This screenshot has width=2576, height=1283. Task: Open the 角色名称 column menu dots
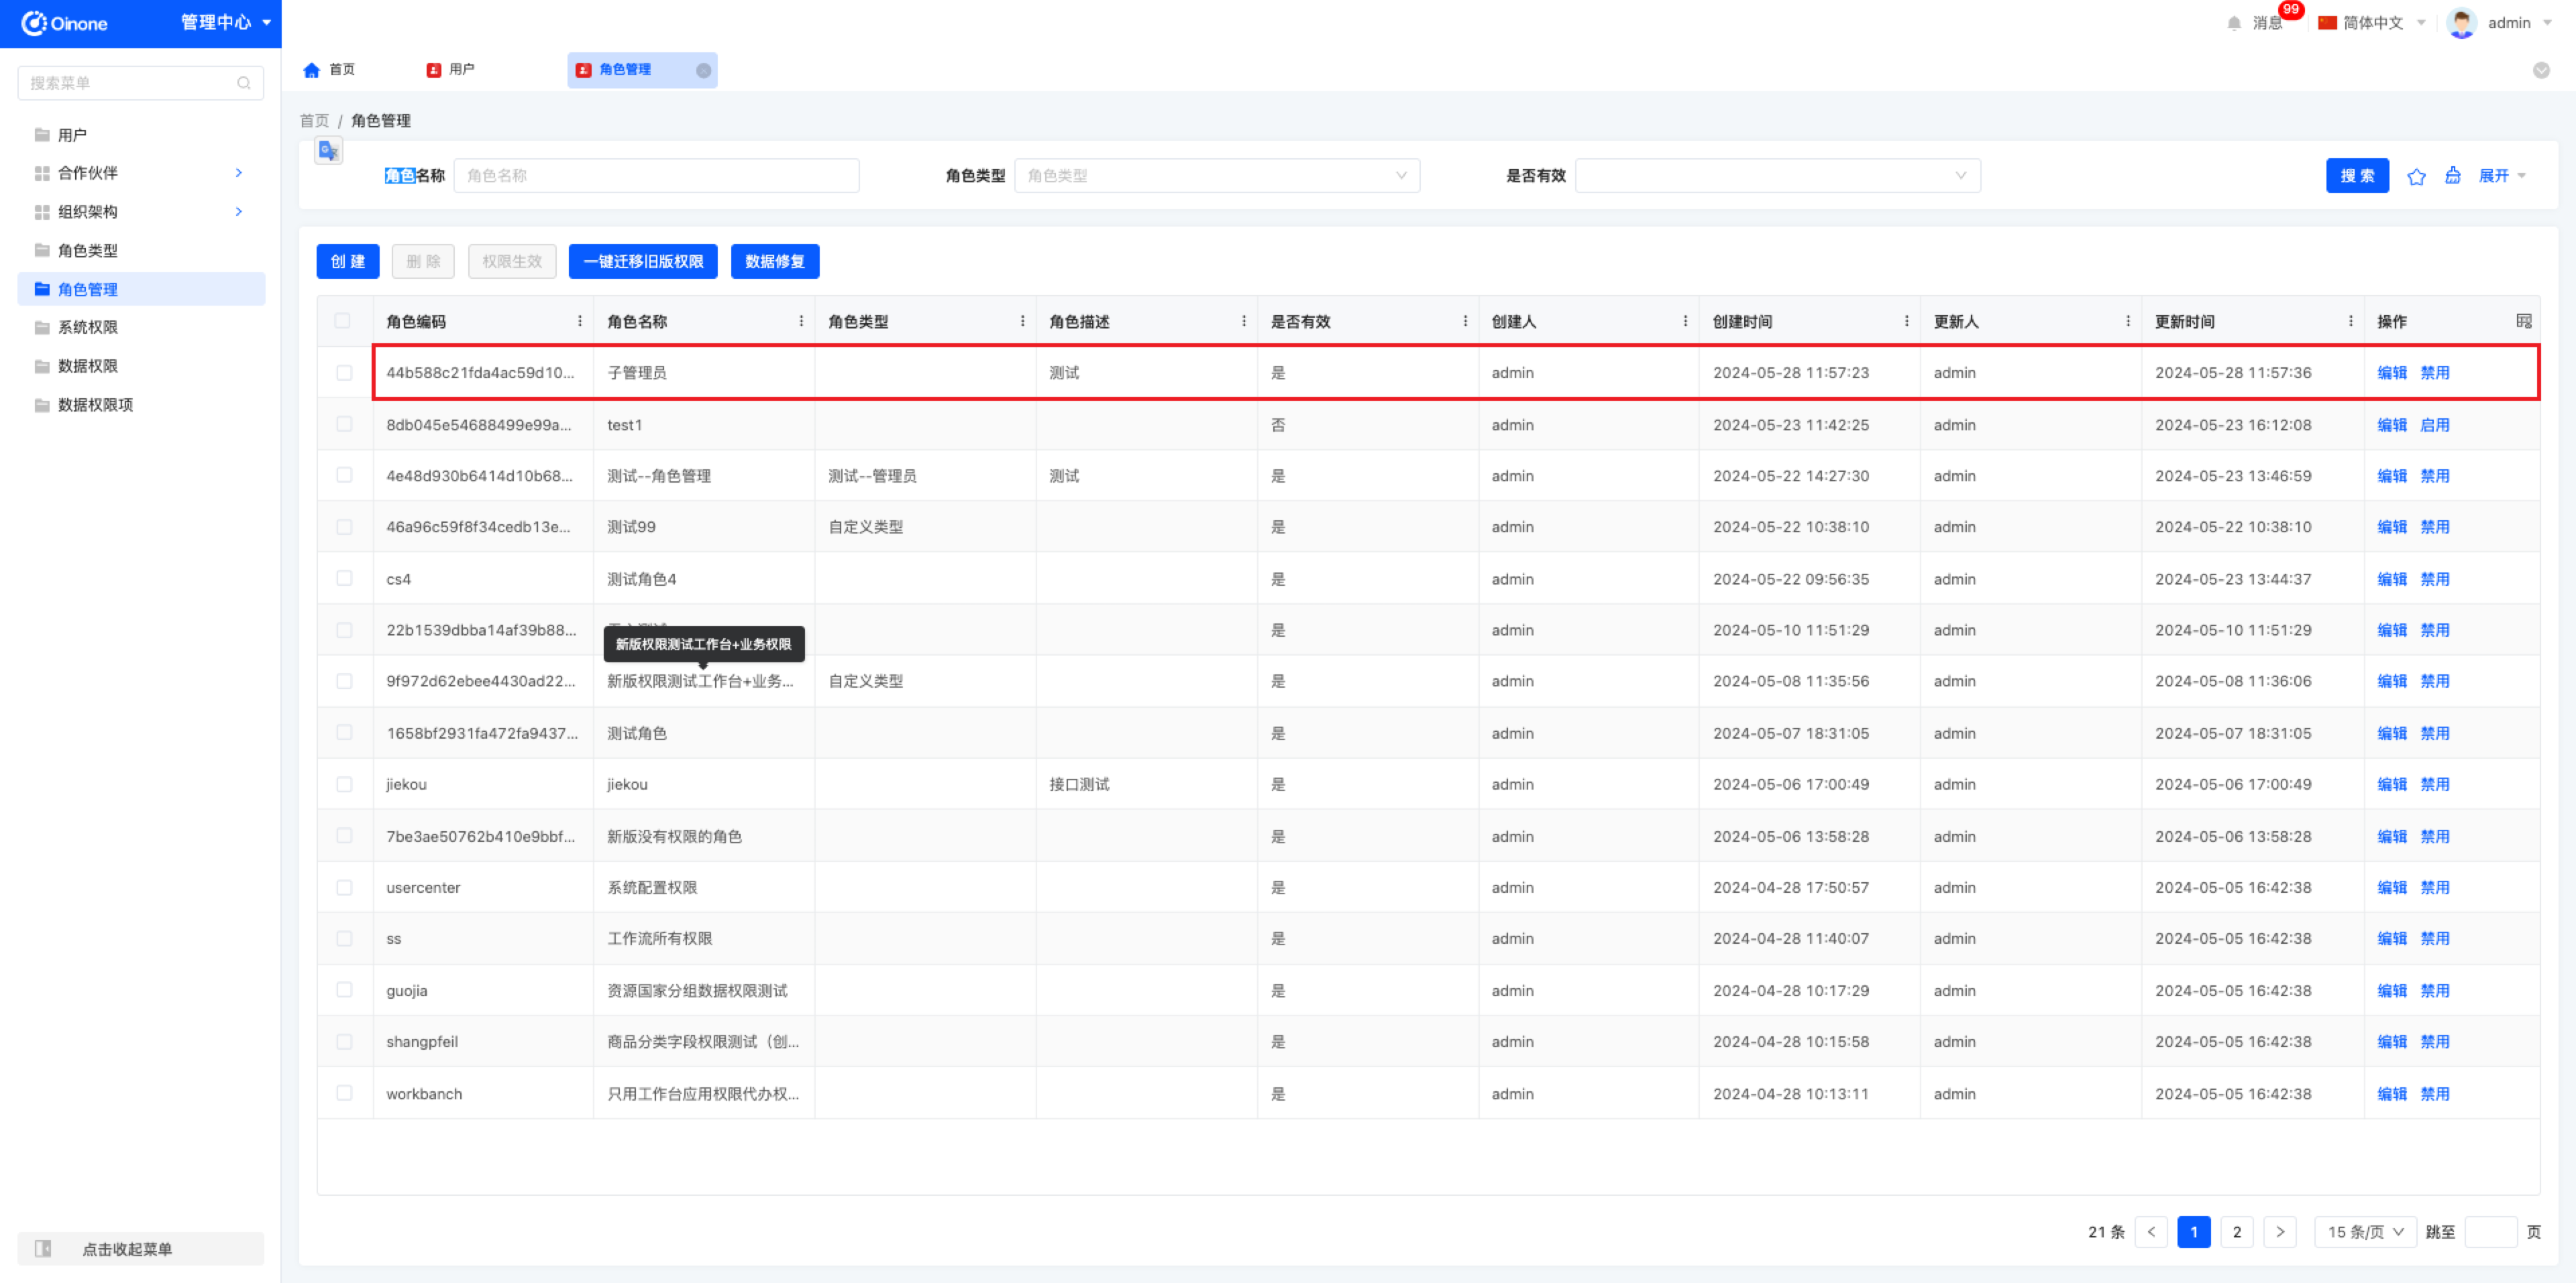point(801,320)
